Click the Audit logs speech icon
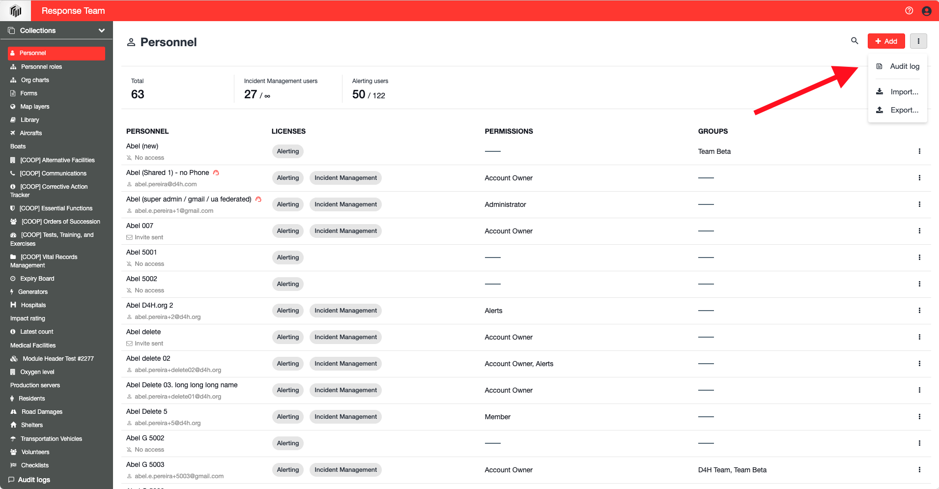This screenshot has height=489, width=939. 11,480
